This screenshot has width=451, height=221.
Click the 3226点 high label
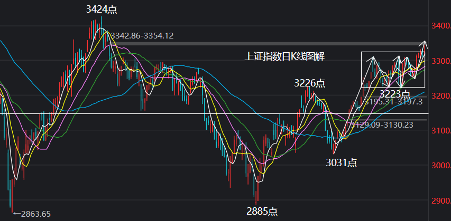[x=309, y=83]
